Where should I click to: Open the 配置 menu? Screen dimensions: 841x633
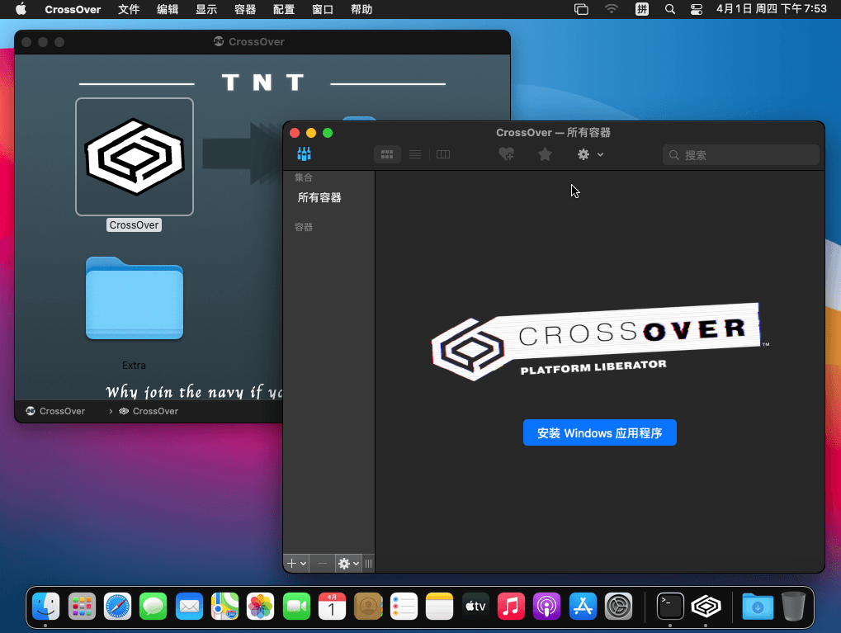tap(284, 9)
